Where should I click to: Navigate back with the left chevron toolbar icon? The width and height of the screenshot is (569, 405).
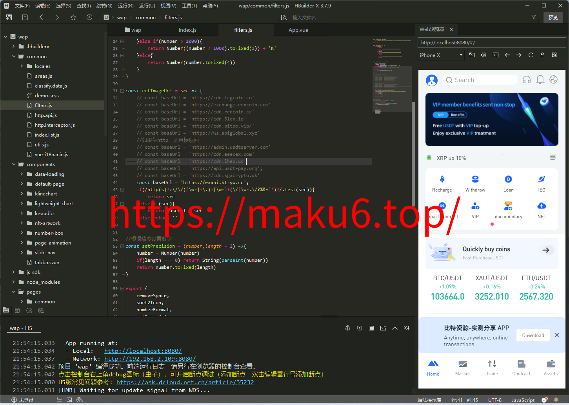pos(41,17)
